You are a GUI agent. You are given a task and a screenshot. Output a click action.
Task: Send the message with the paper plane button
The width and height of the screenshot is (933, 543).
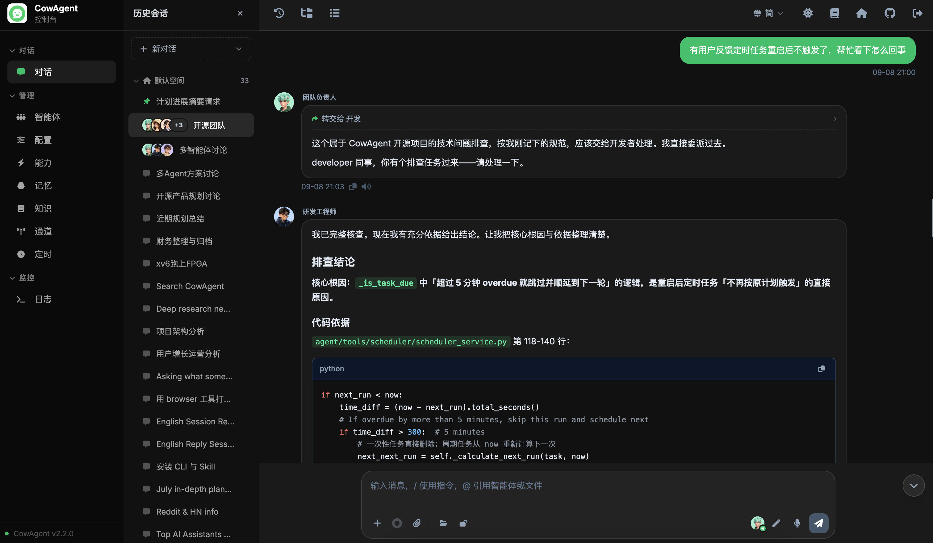pos(818,523)
